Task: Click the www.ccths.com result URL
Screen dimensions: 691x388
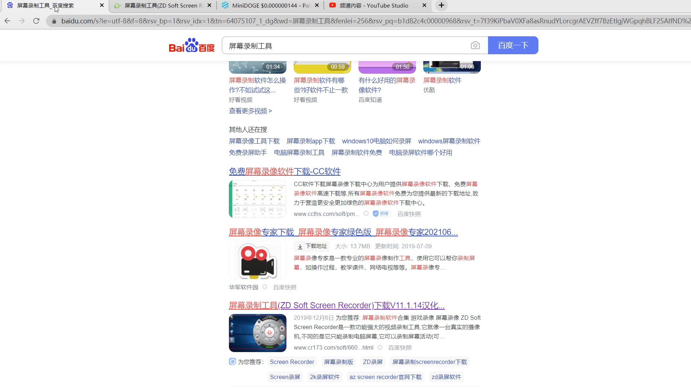Action: [x=326, y=214]
